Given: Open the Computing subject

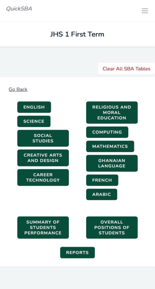Looking at the screenshot, I should [x=107, y=132].
